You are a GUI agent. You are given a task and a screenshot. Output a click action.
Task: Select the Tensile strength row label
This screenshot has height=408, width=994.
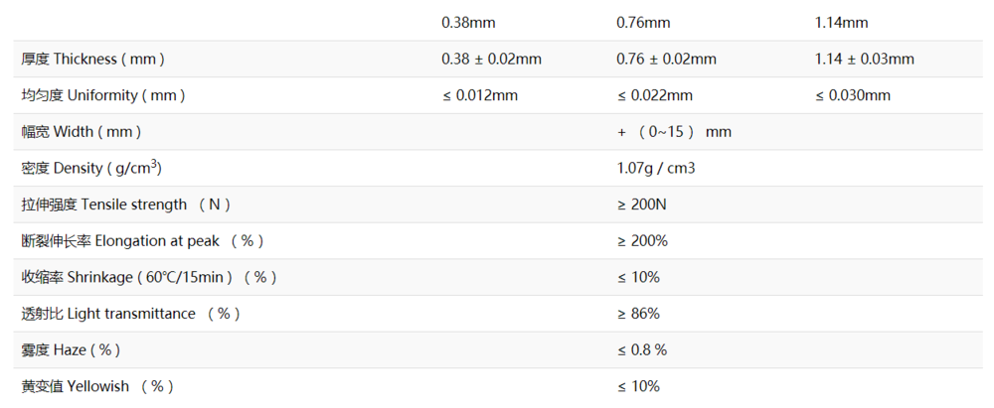pos(126,204)
